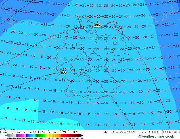
Task: Select the 'Height/Temp. 500 hPa' map title
Action: (23, 132)
